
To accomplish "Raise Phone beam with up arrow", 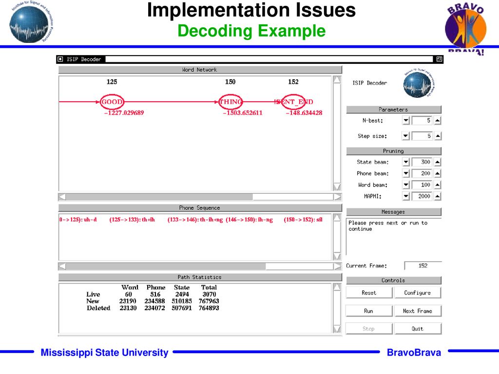I will tap(438, 174).
